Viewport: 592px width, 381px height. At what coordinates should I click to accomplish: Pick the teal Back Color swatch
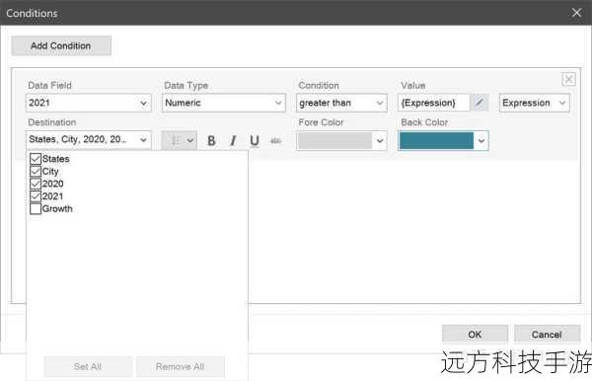click(436, 141)
